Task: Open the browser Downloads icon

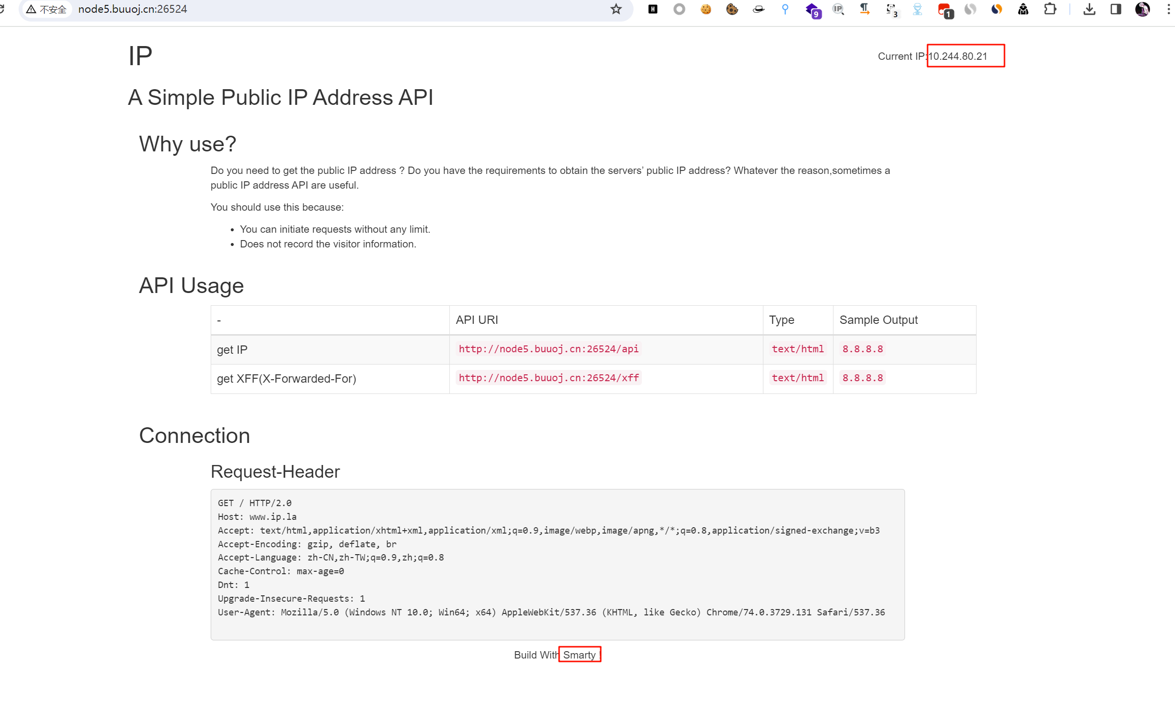Action: (1089, 9)
